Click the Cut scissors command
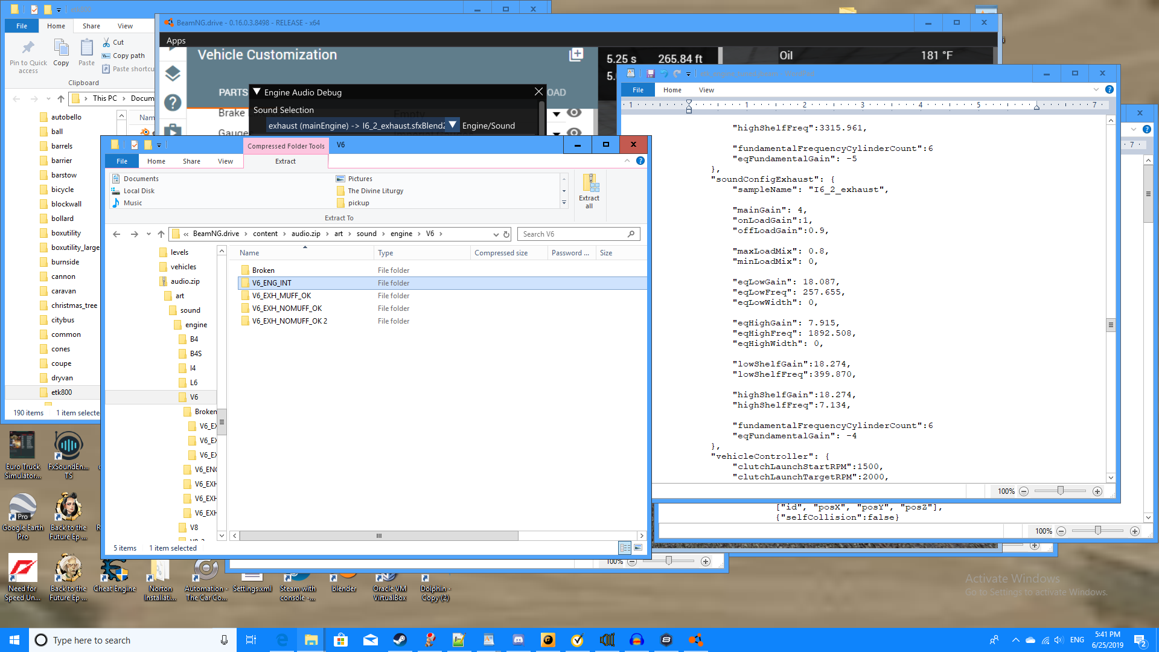 (x=113, y=42)
